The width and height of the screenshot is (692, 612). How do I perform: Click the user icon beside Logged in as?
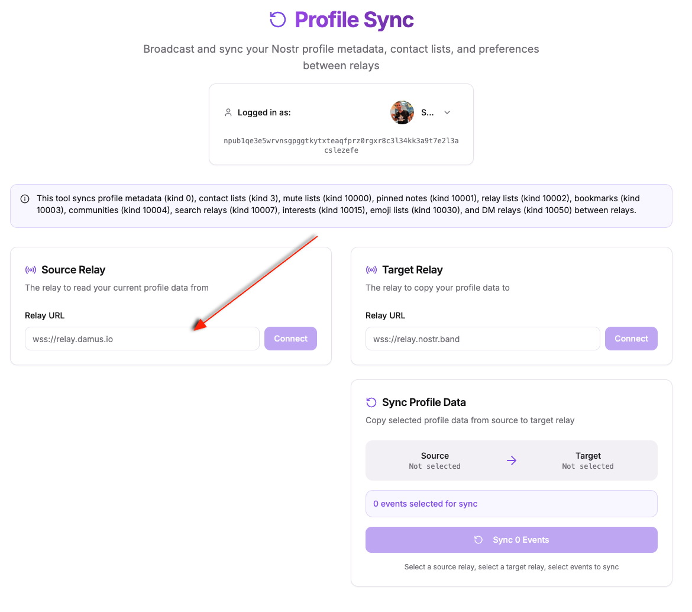tap(228, 112)
